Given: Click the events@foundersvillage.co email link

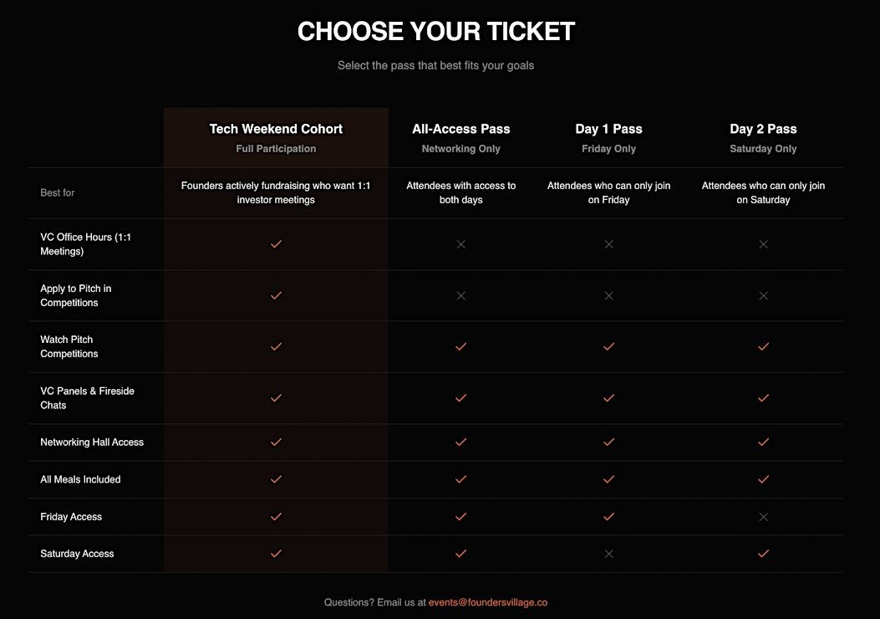Looking at the screenshot, I should (x=488, y=602).
